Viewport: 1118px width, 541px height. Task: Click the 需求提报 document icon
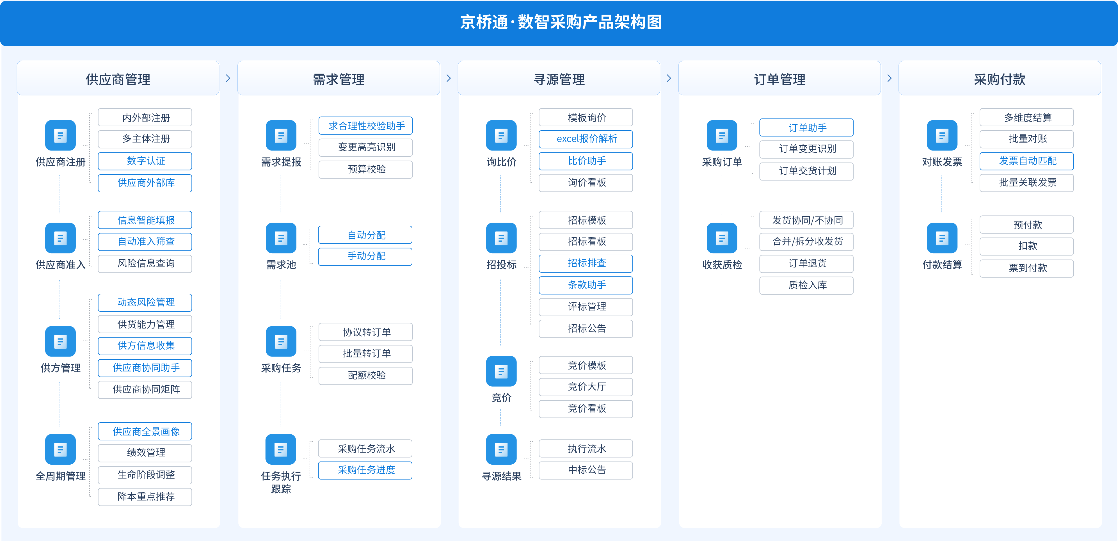(x=281, y=136)
